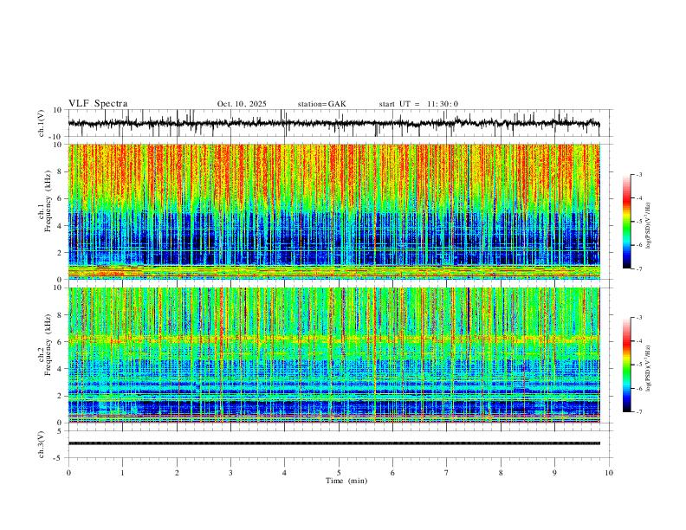Click the ch.3 flat black trace
The width and height of the screenshot is (686, 530).
tap(334, 443)
